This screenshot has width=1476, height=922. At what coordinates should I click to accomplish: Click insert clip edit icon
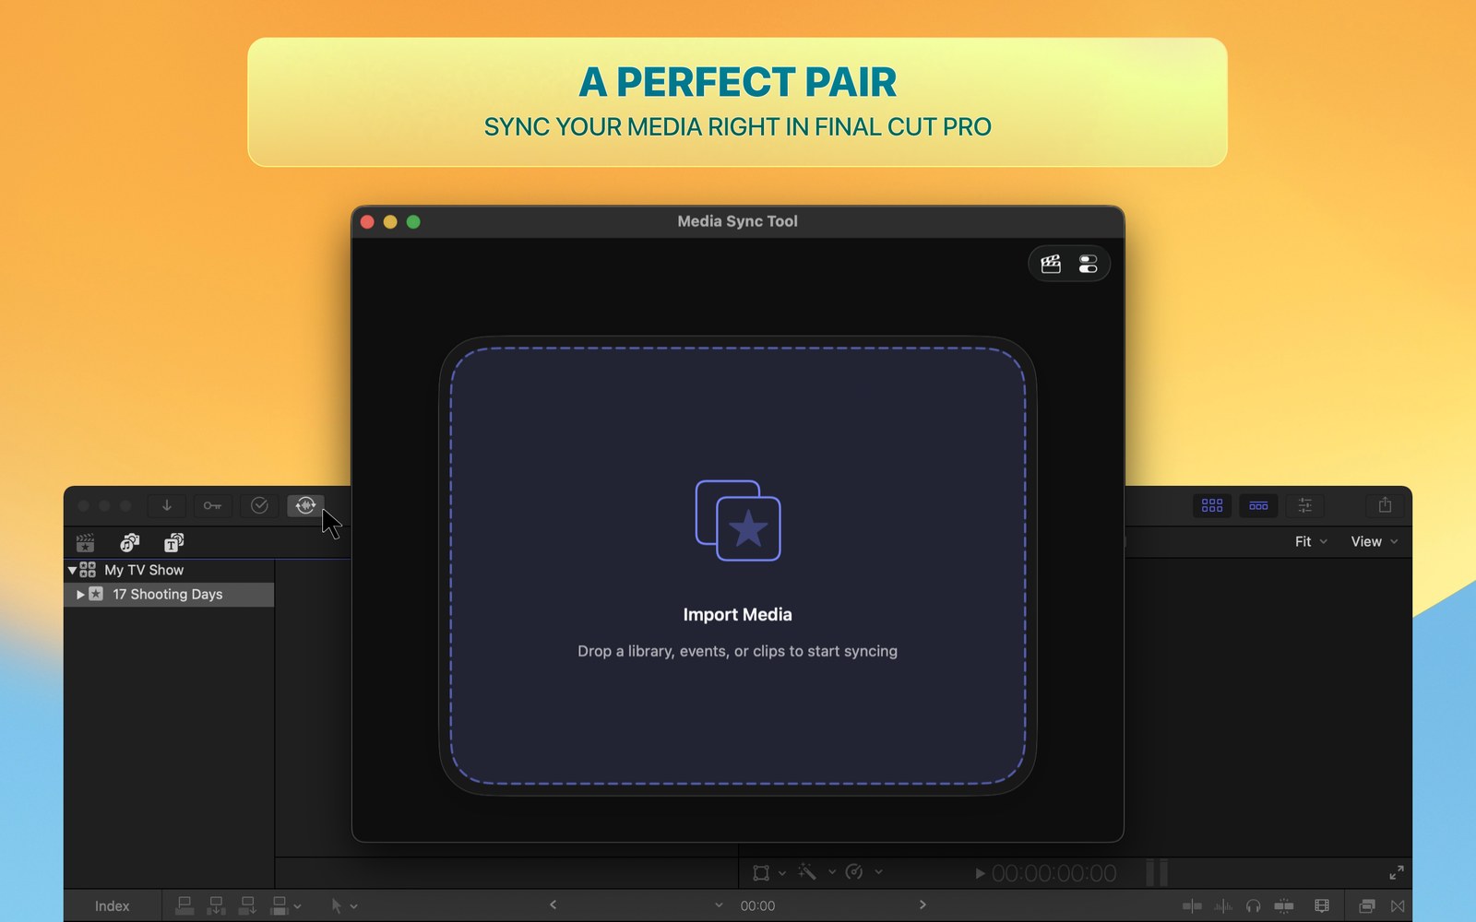click(x=216, y=905)
